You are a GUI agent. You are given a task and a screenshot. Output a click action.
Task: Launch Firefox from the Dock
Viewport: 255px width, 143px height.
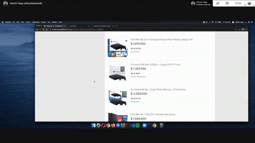coord(113,126)
